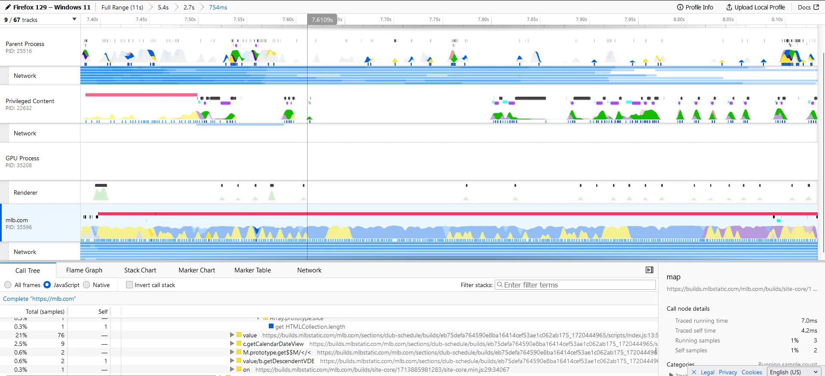Select the Native radio button
The image size is (825, 376).
tap(86, 285)
